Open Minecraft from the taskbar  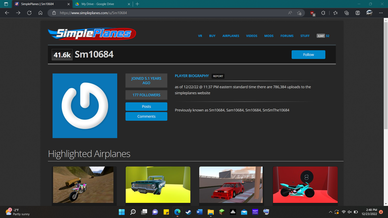click(x=222, y=212)
